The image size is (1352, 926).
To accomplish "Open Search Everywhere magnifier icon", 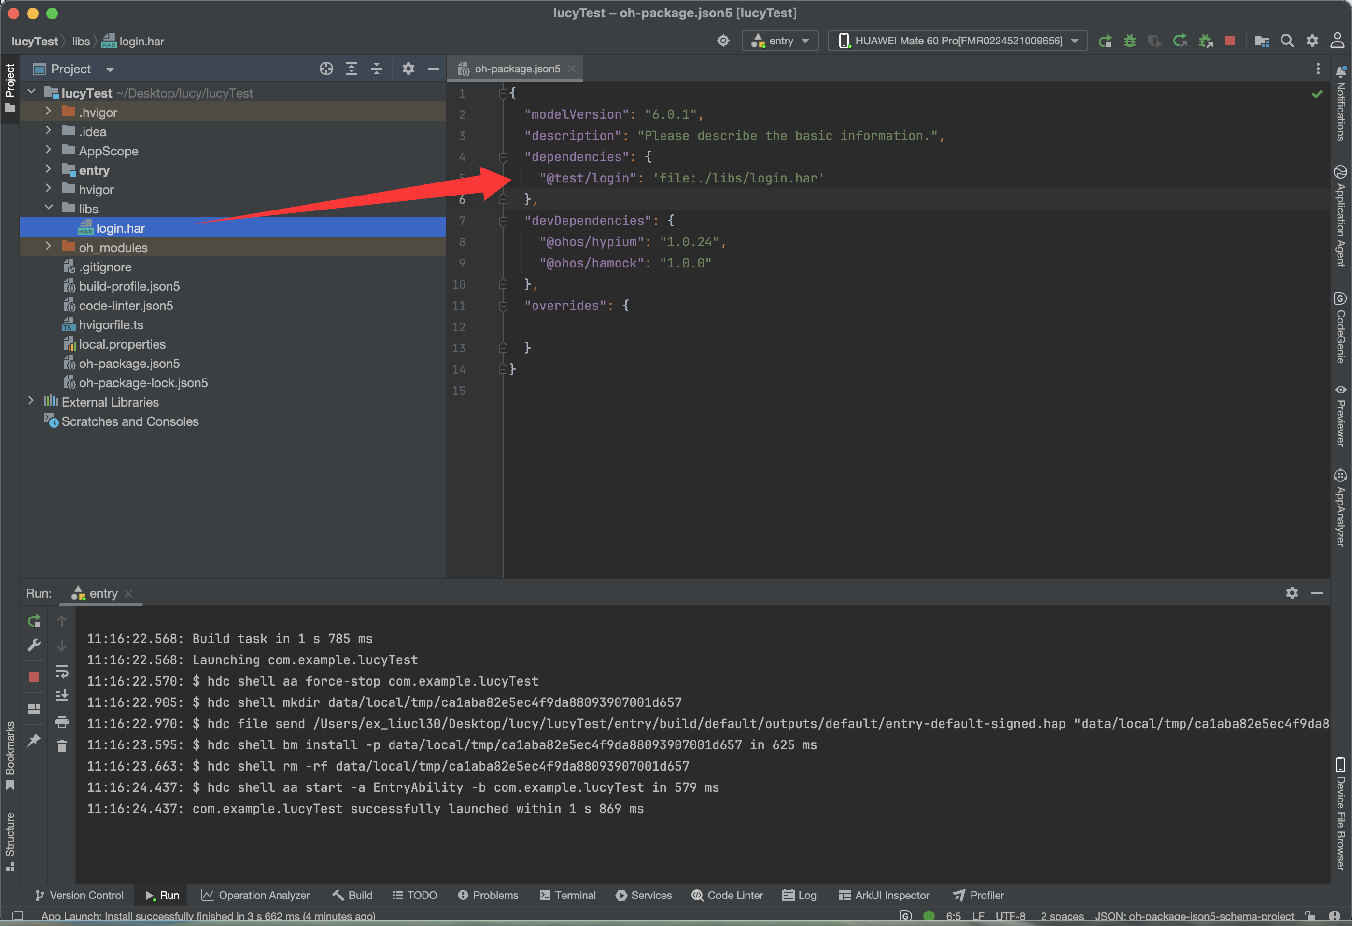I will (1287, 41).
